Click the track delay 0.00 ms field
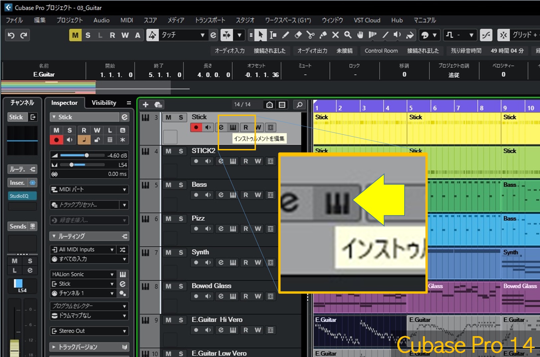The width and height of the screenshot is (540, 357). point(89,174)
